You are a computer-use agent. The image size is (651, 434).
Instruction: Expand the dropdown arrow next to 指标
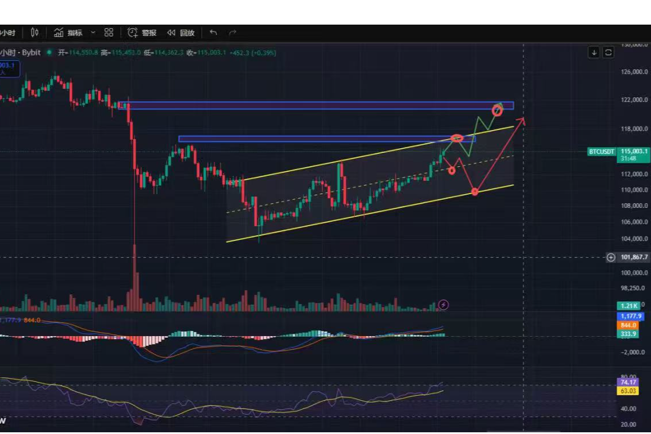click(x=93, y=33)
